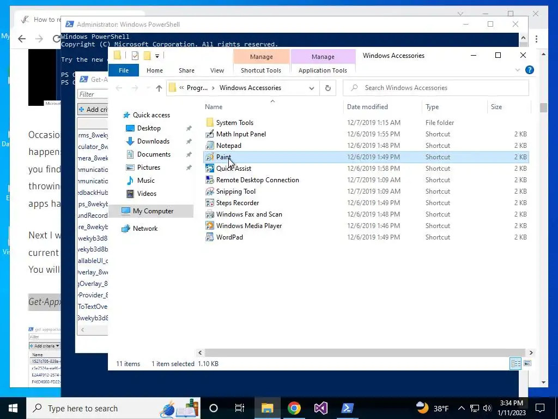Sort files by Size column
The image size is (558, 419).
pyautogui.click(x=509, y=106)
